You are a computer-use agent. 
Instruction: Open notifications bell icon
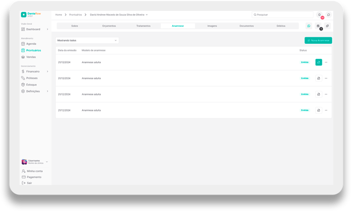pyautogui.click(x=319, y=15)
